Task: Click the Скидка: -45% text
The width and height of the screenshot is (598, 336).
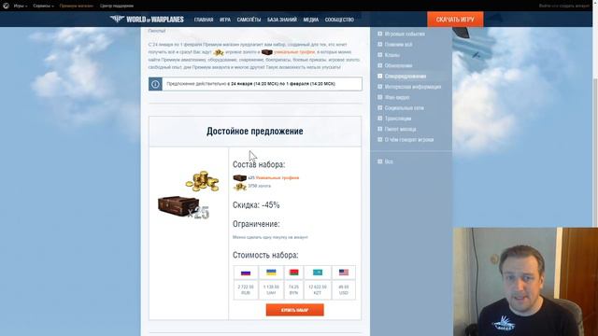Action: [256, 205]
